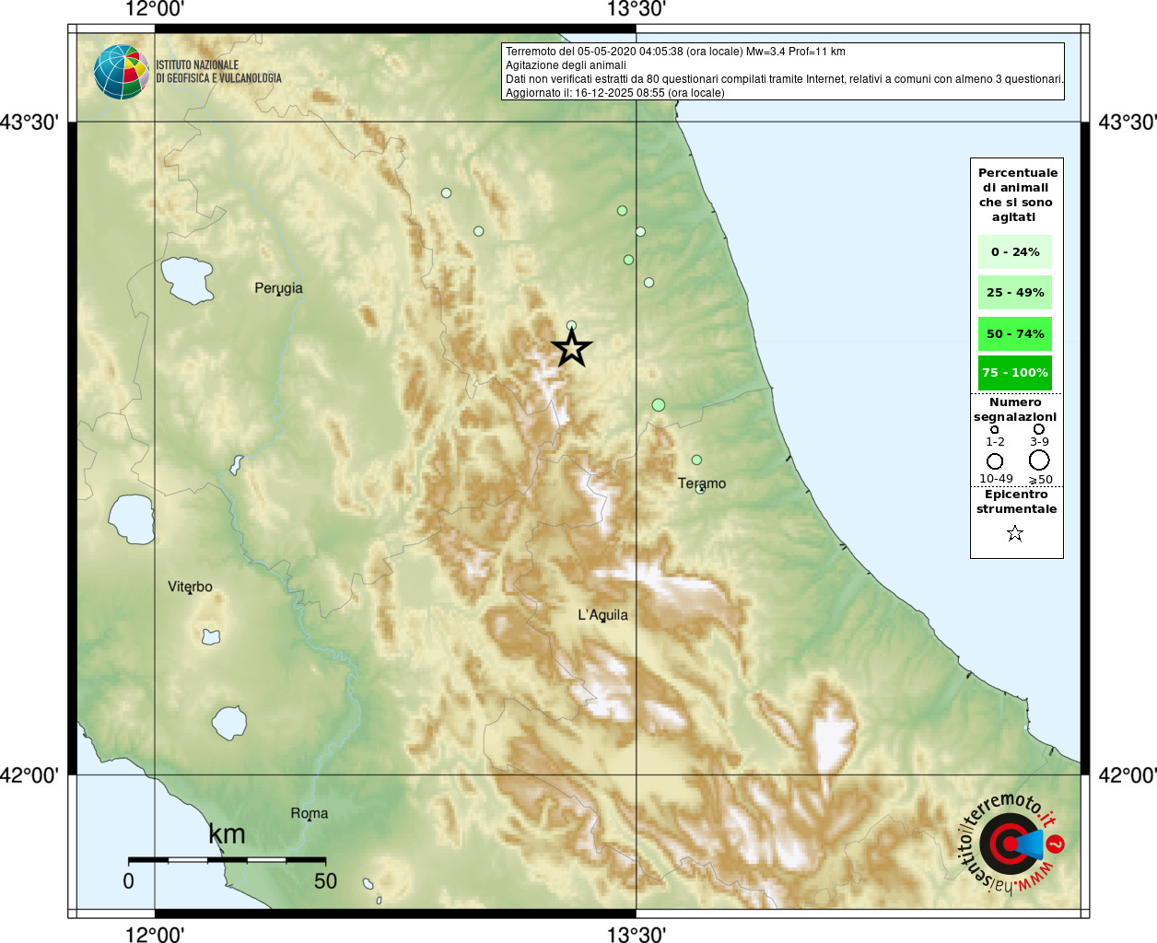The width and height of the screenshot is (1157, 943).
Task: Click the 'km' scale bar label
Action: coord(227,834)
